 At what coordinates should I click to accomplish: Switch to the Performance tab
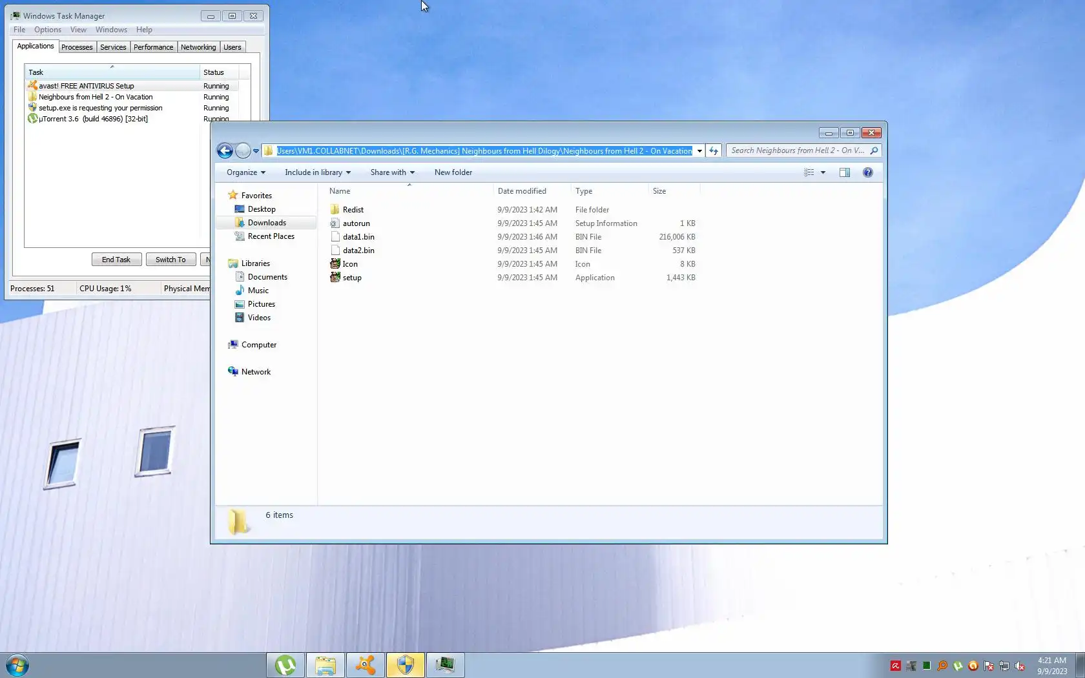click(x=154, y=47)
